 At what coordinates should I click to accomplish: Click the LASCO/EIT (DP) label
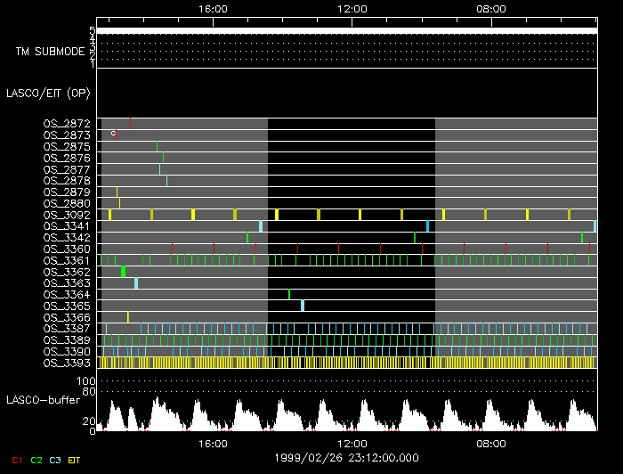pyautogui.click(x=49, y=93)
